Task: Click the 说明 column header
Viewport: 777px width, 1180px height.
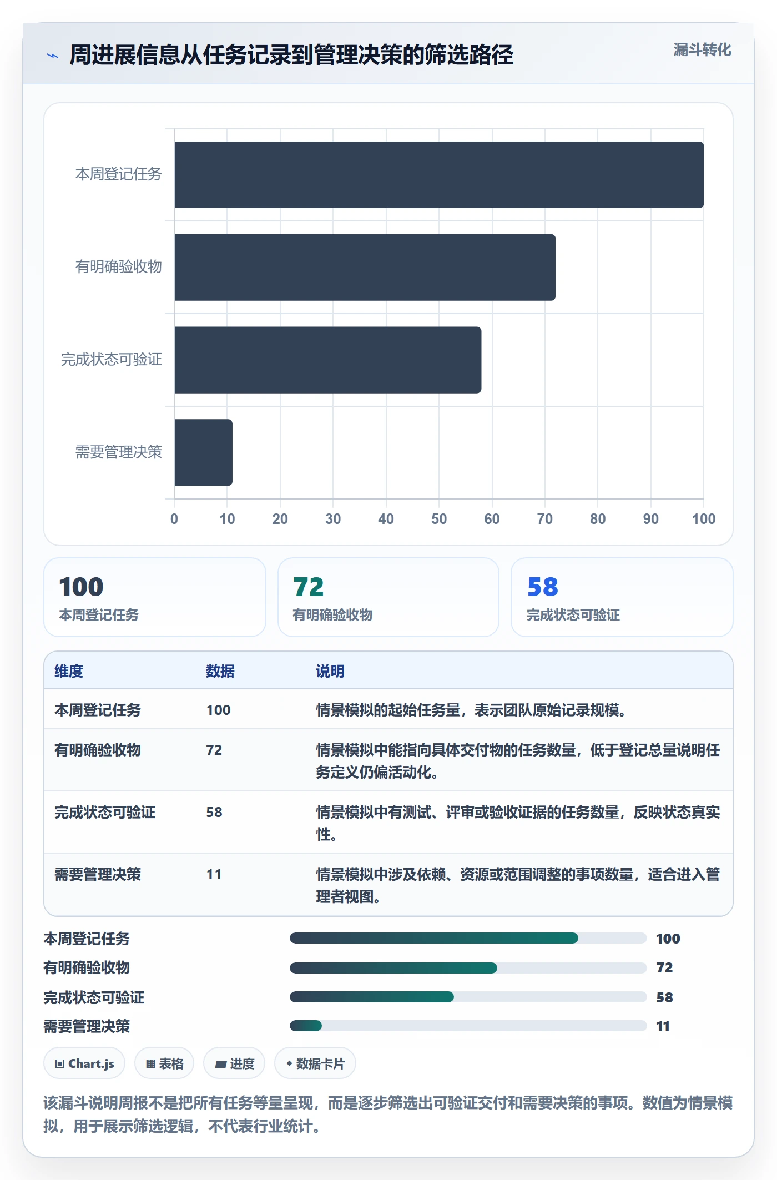Action: tap(330, 671)
